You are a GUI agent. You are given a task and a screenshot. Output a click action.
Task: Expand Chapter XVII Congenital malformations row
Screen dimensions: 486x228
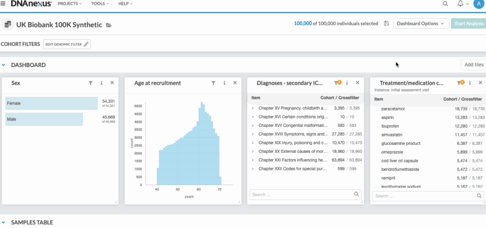click(253, 125)
